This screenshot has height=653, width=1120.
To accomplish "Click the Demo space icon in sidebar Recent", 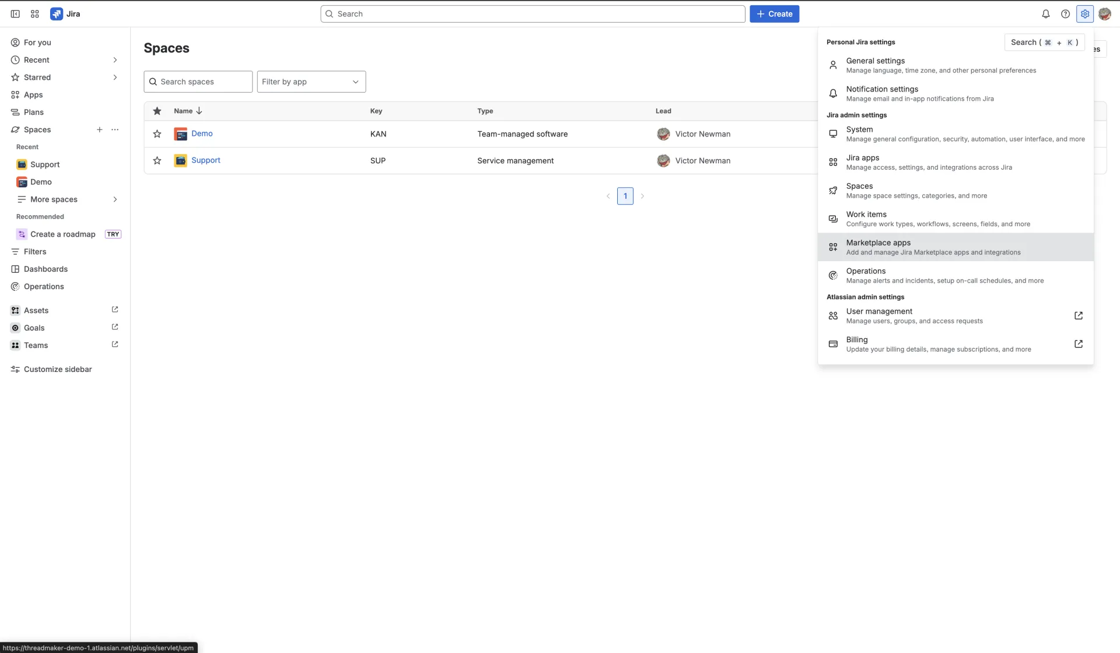I will pos(22,182).
